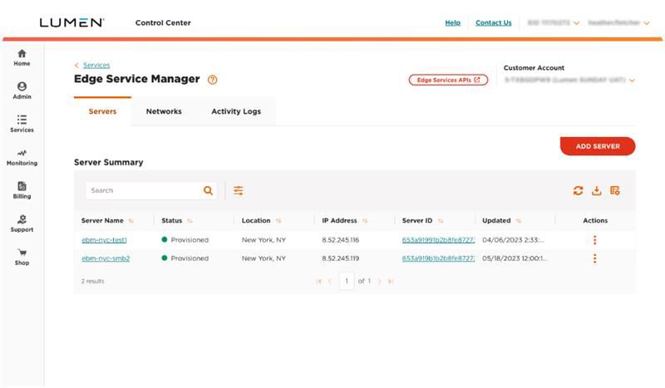Go to first page of results
665x388 pixels.
coord(319,281)
